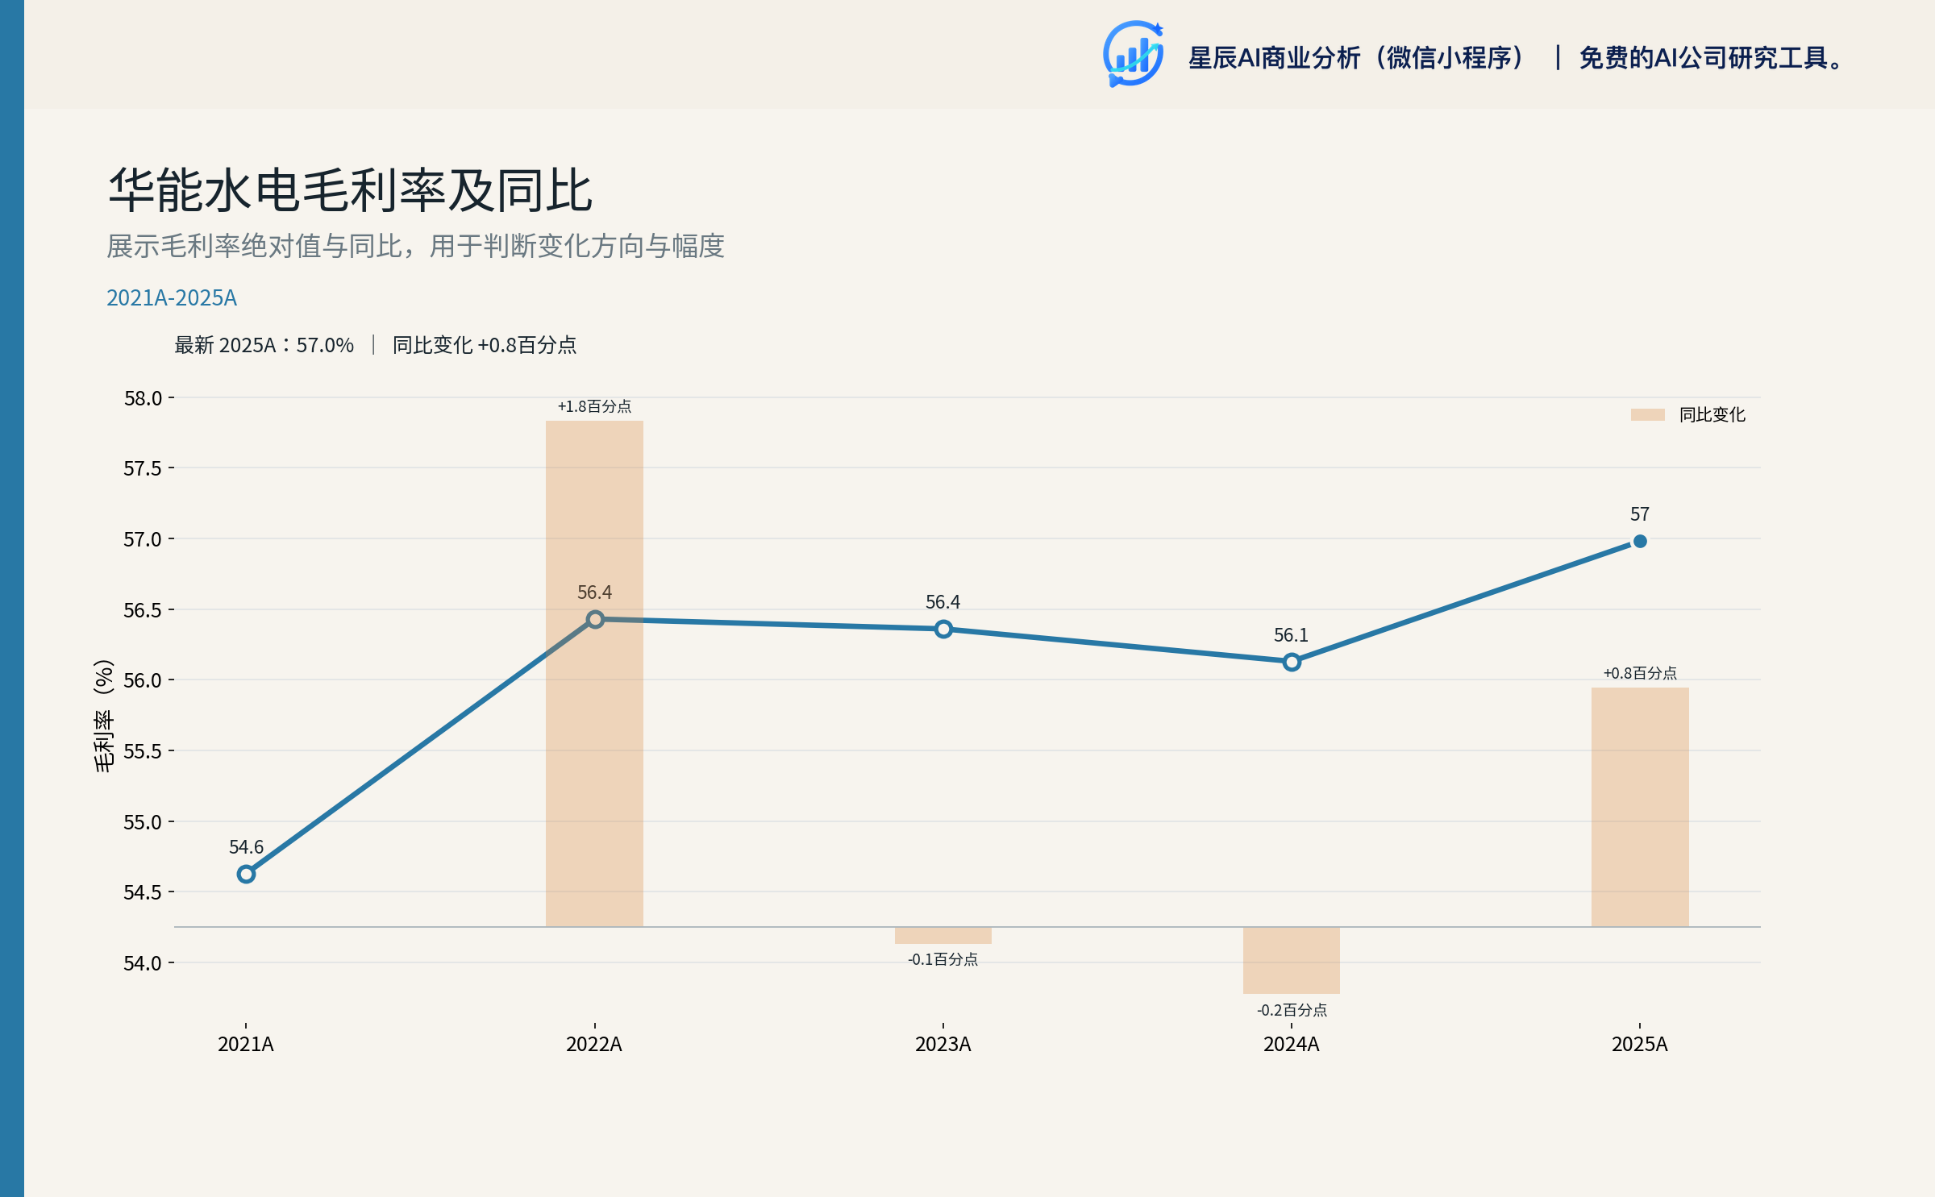Click the 58.0 y-axis tick label

(x=143, y=398)
